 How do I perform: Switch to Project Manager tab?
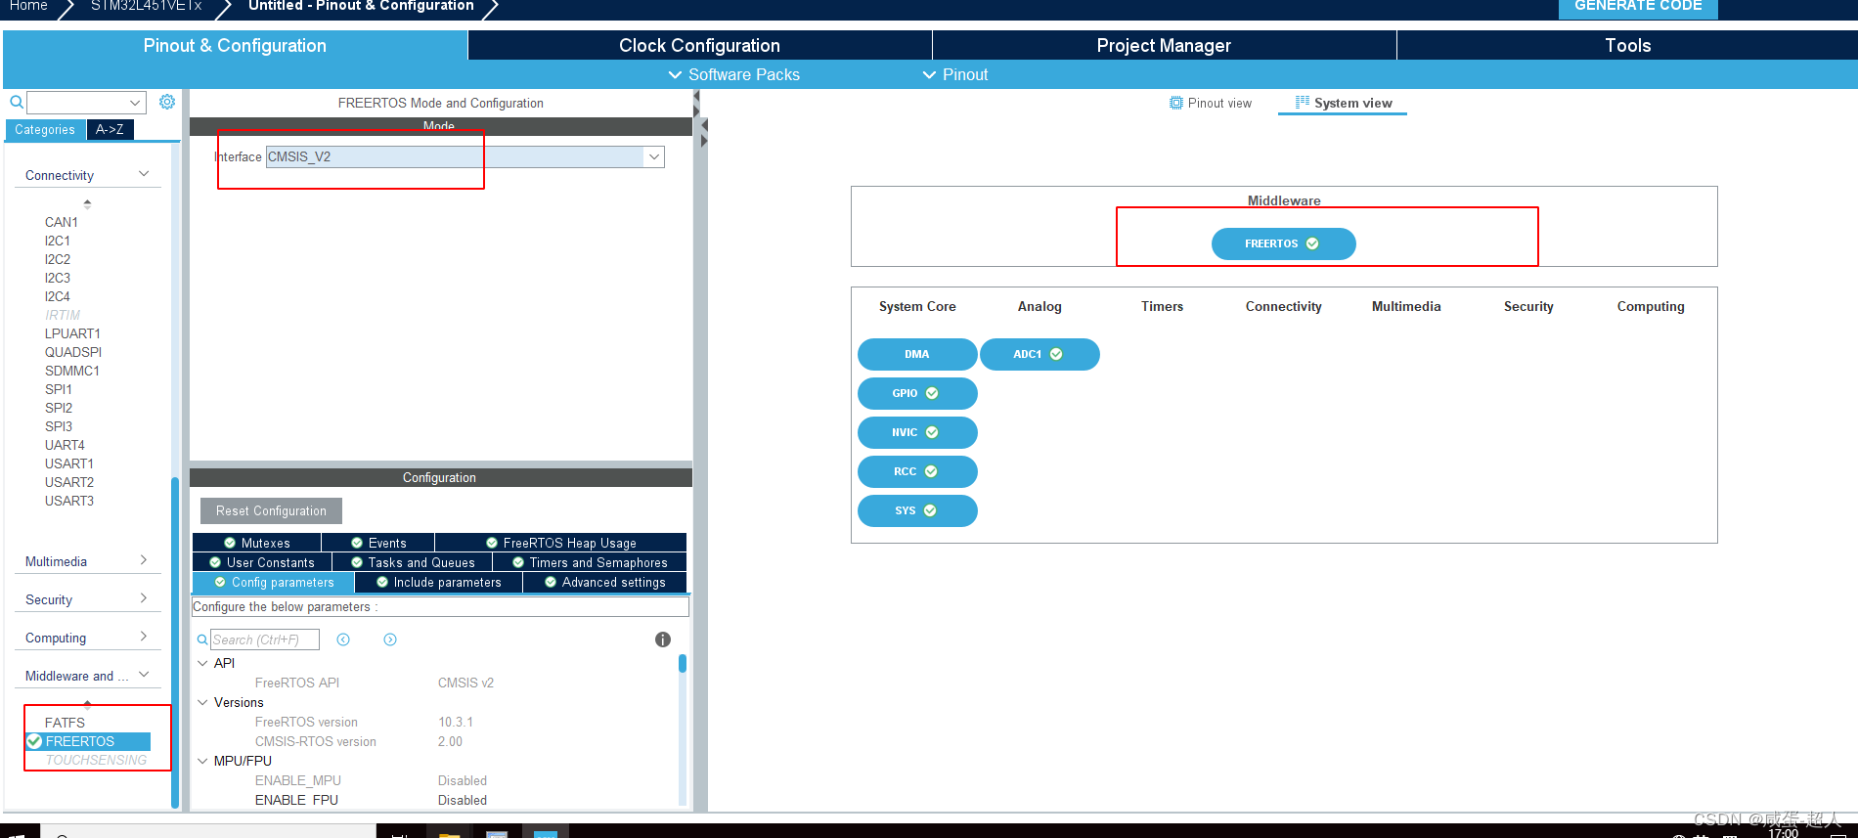point(1164,45)
